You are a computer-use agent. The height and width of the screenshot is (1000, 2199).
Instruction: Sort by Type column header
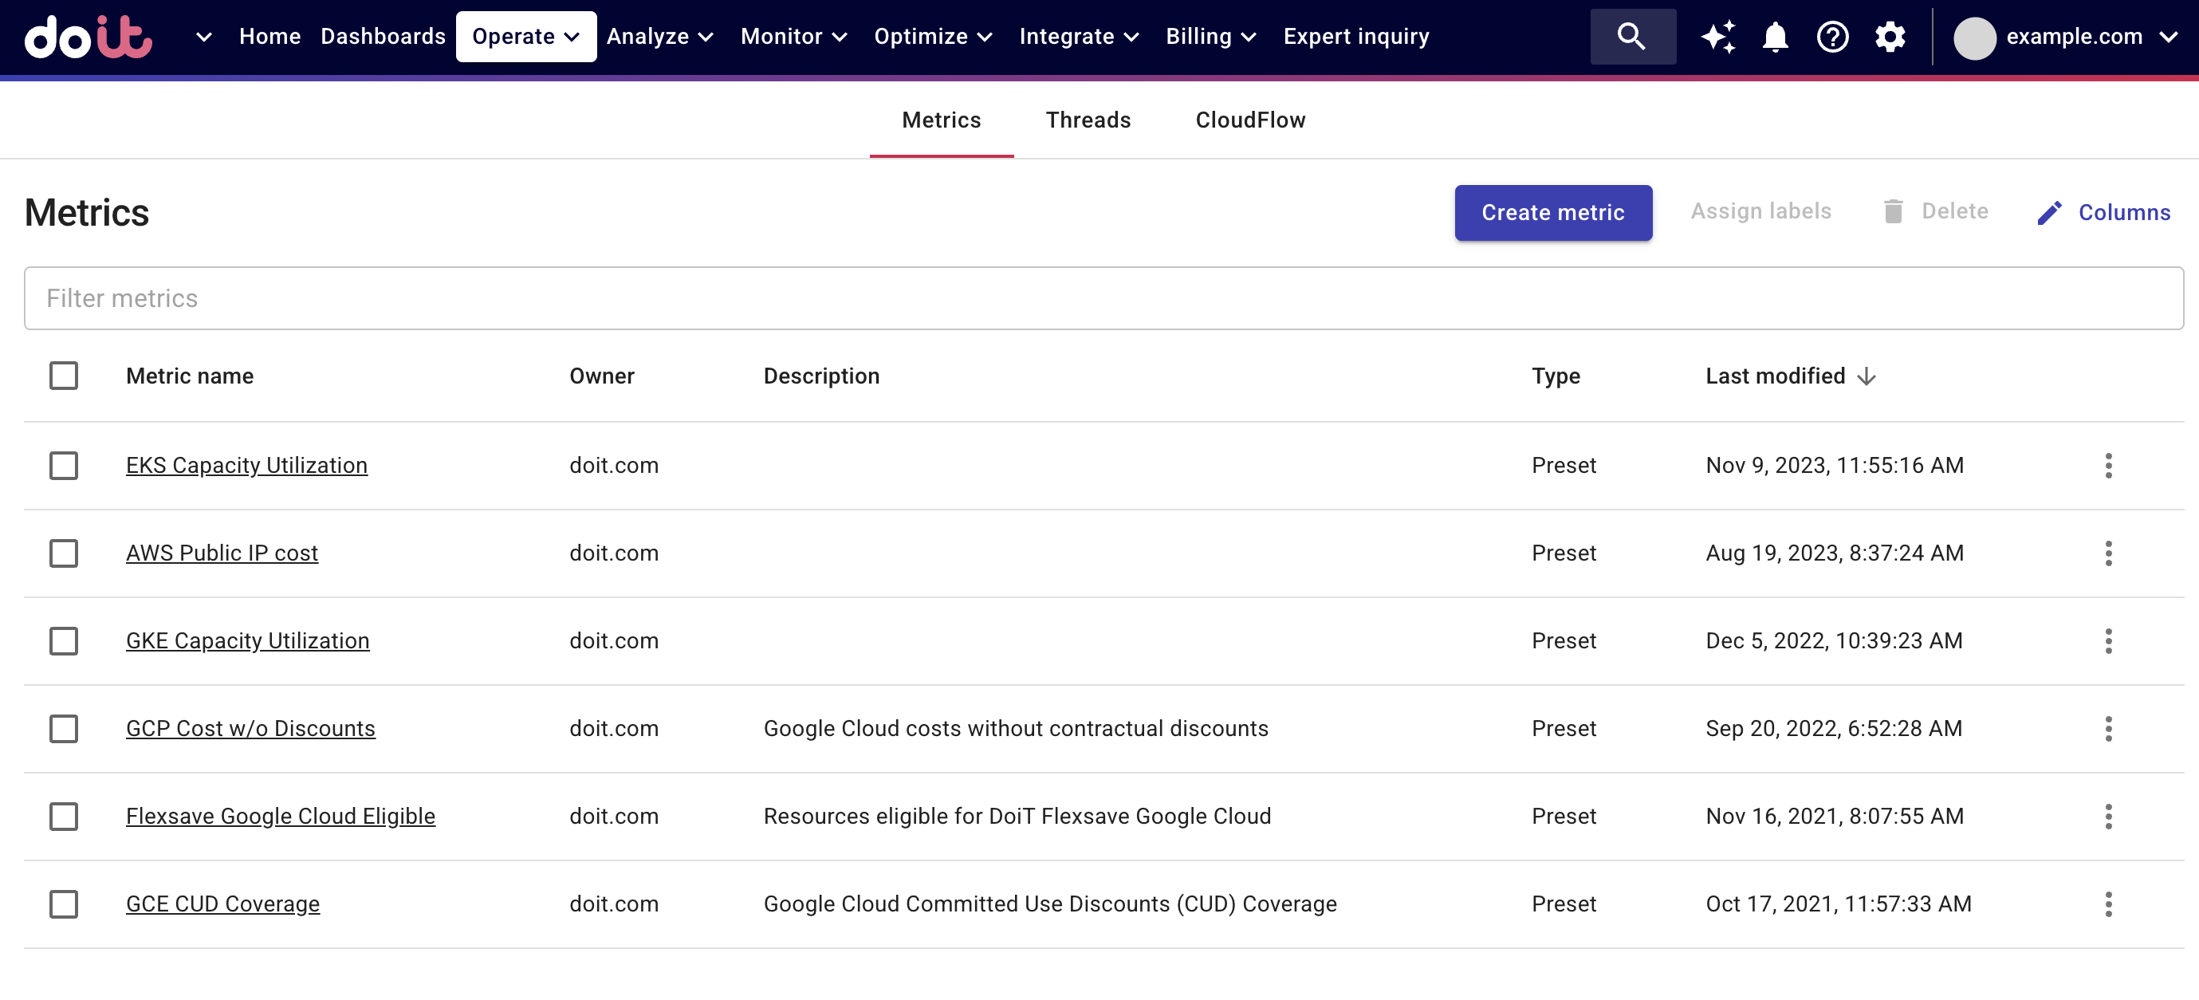pos(1556,376)
